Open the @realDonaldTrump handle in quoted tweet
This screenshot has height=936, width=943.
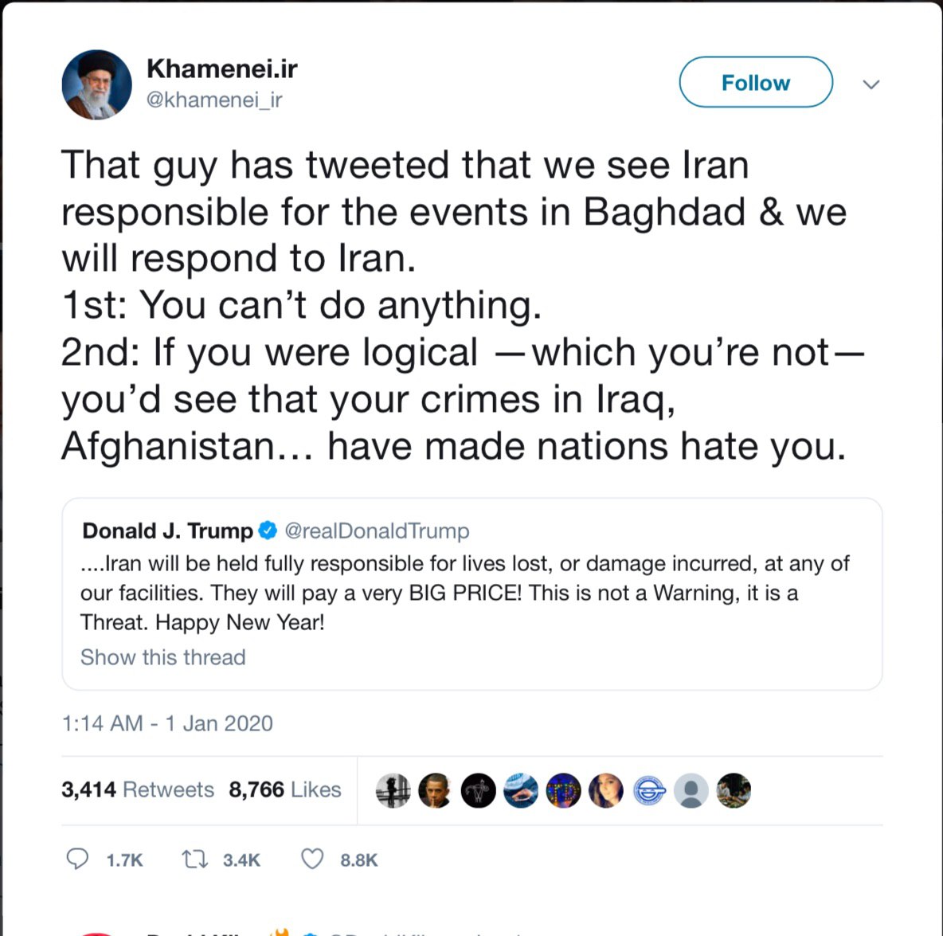[377, 531]
